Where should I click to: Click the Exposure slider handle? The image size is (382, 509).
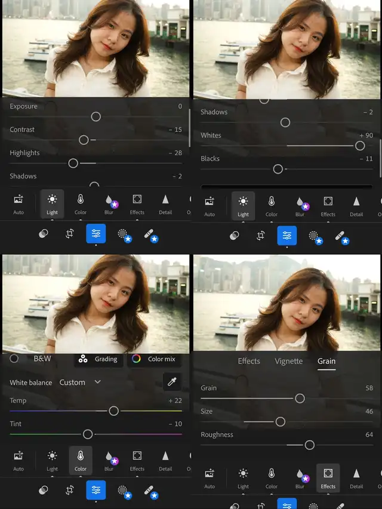pos(96,116)
